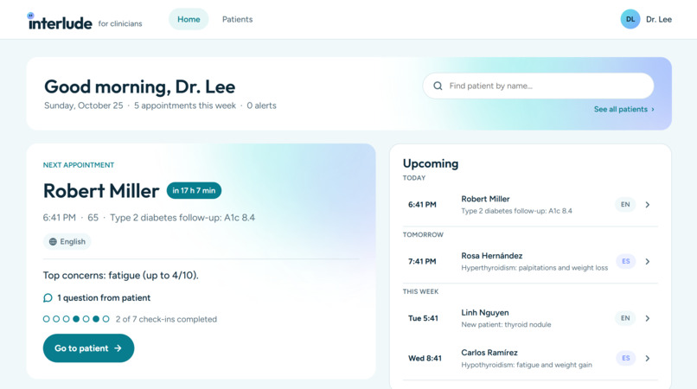Viewport: 697px width, 389px height.
Task: Click the '0 alerts' text
Action: pos(261,105)
